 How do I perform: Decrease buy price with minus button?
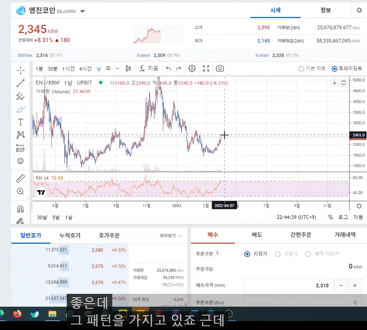pyautogui.click(x=341, y=285)
